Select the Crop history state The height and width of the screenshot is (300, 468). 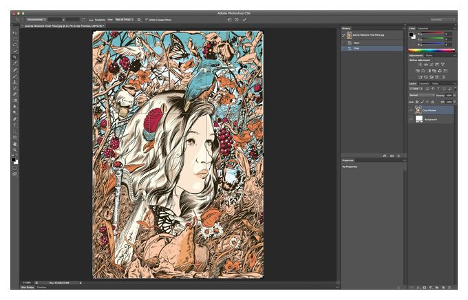(x=372, y=48)
